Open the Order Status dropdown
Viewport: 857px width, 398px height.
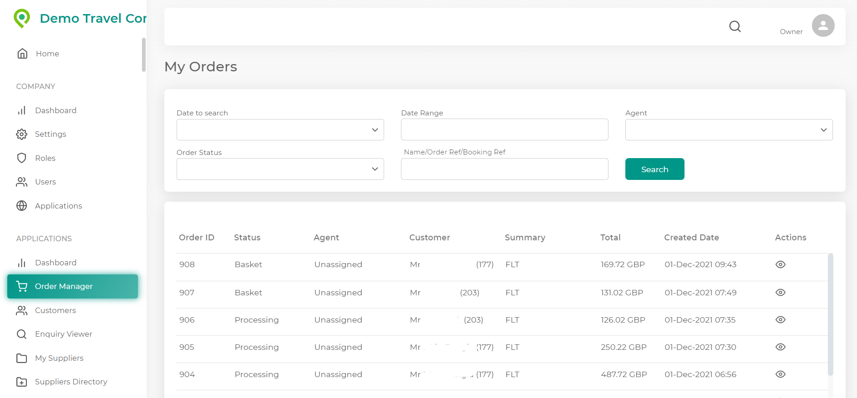pyautogui.click(x=280, y=169)
